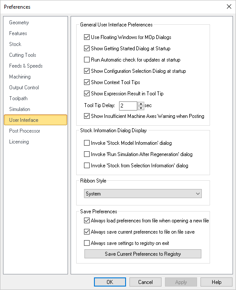The width and height of the screenshot is (236, 290).
Task: Enable Invoke 'Stock Model Information' dialog
Action: coord(87,143)
